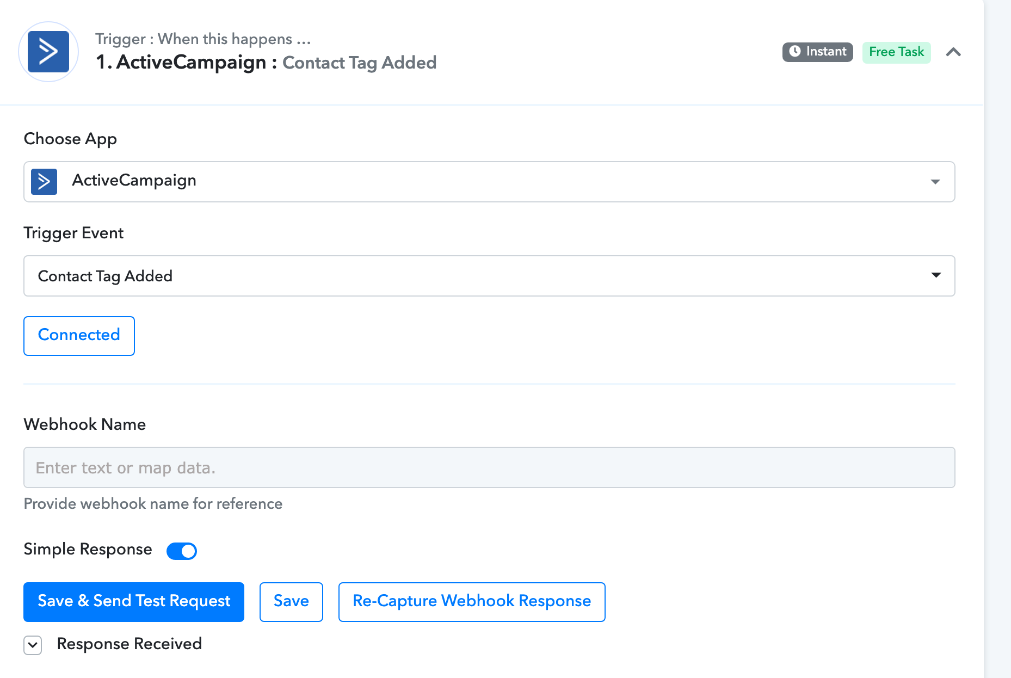Click the 'Trigger : When this happens ...' text

tap(203, 39)
